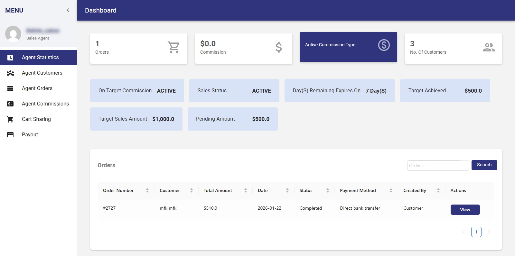Image resolution: width=515 pixels, height=256 pixels.
Task: Select page 1 in pagination
Action: point(476,232)
